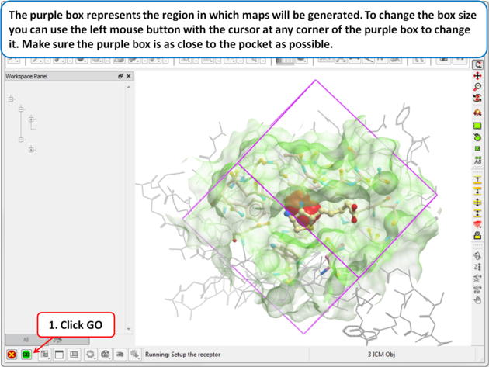The width and height of the screenshot is (489, 367).
Task: Click the green rectangle selection tool
Action: pos(478,126)
